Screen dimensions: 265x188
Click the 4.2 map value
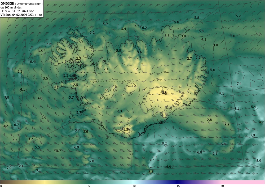(261, 122)
